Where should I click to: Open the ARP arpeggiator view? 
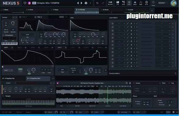tap(141, 3)
